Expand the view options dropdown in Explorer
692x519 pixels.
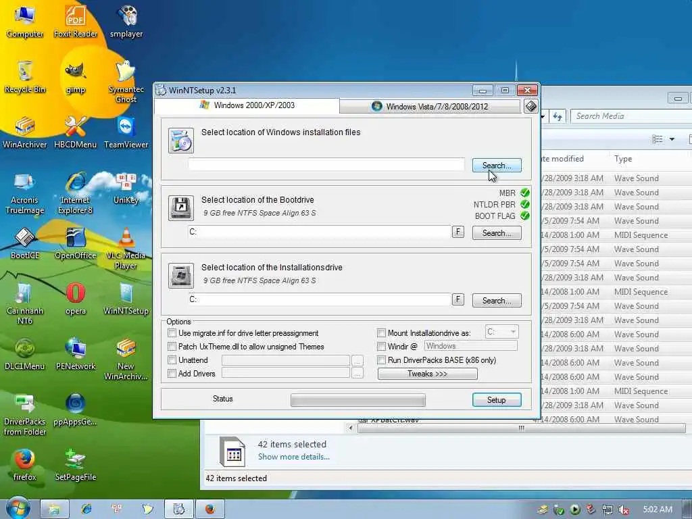[672, 139]
